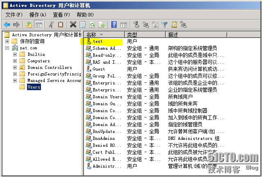The image size is (262, 177).
Task: Click description 所有域用户 cell
Action: click(x=180, y=97)
